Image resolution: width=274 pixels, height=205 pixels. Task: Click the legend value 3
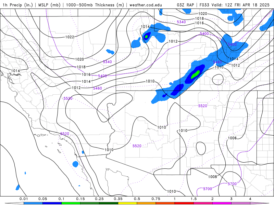(232, 199)
